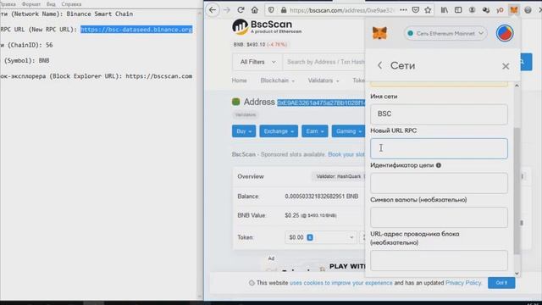The image size is (542, 305).
Task: Click the Balance value 0.000503321832682951 BNB
Action: (322, 197)
